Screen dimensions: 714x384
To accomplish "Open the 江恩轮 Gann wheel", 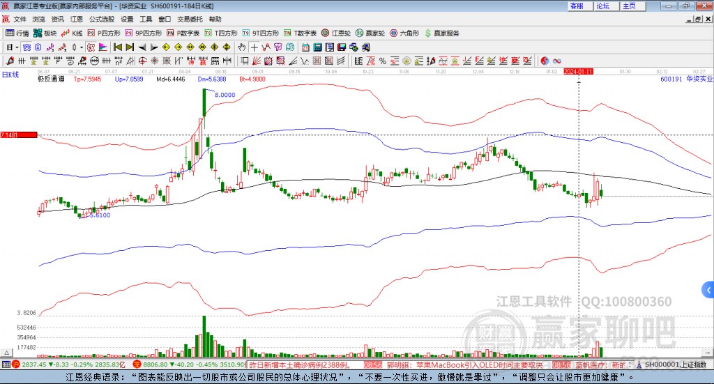I will pyautogui.click(x=336, y=33).
